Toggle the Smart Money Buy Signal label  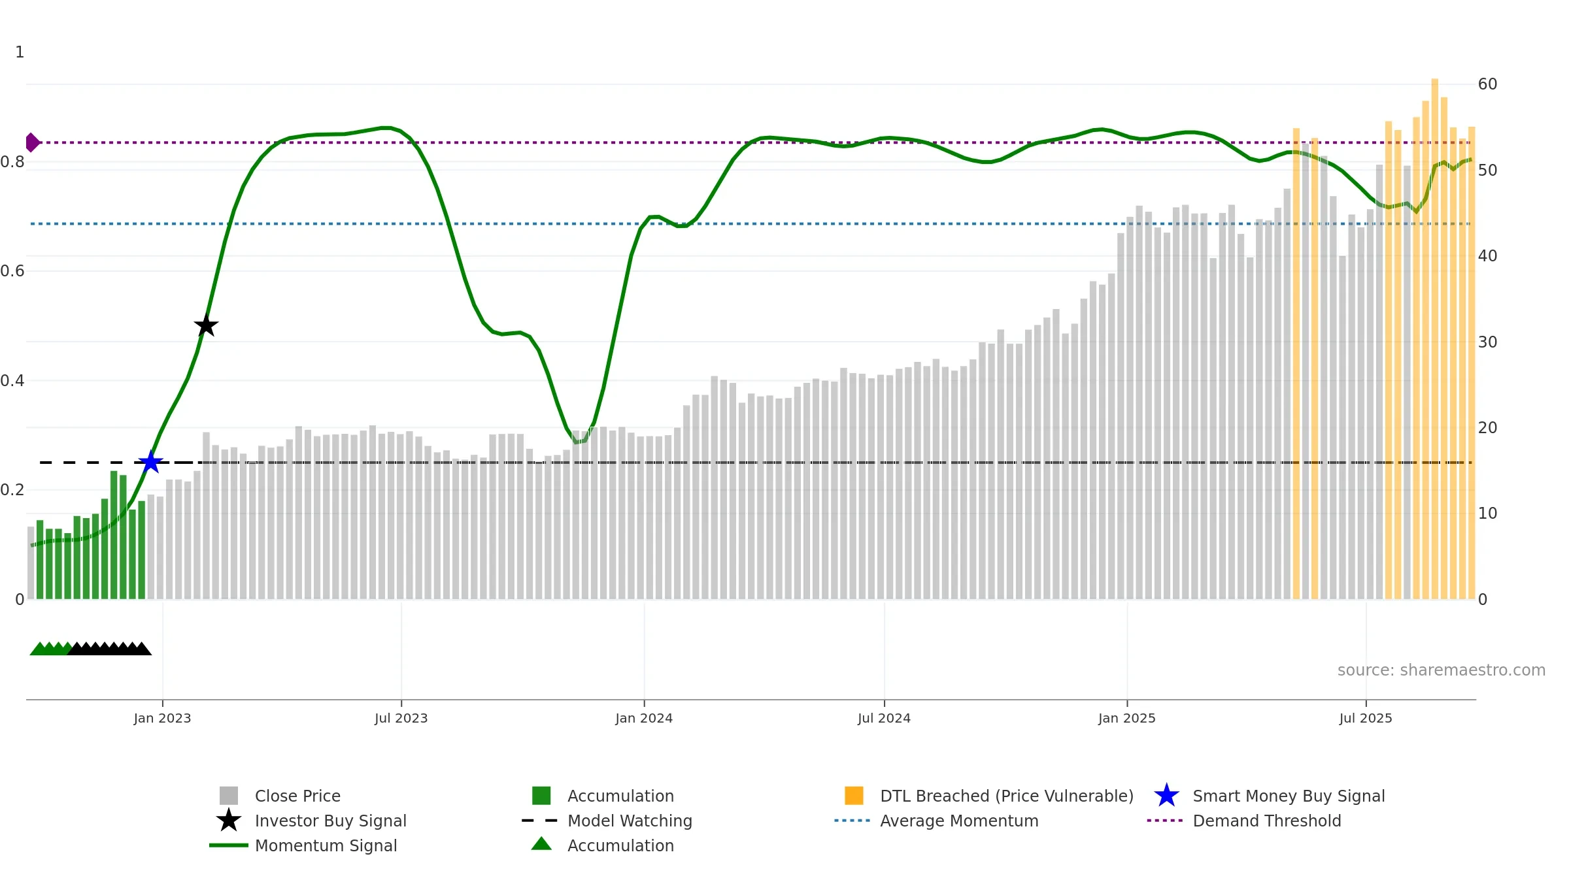1289,796
